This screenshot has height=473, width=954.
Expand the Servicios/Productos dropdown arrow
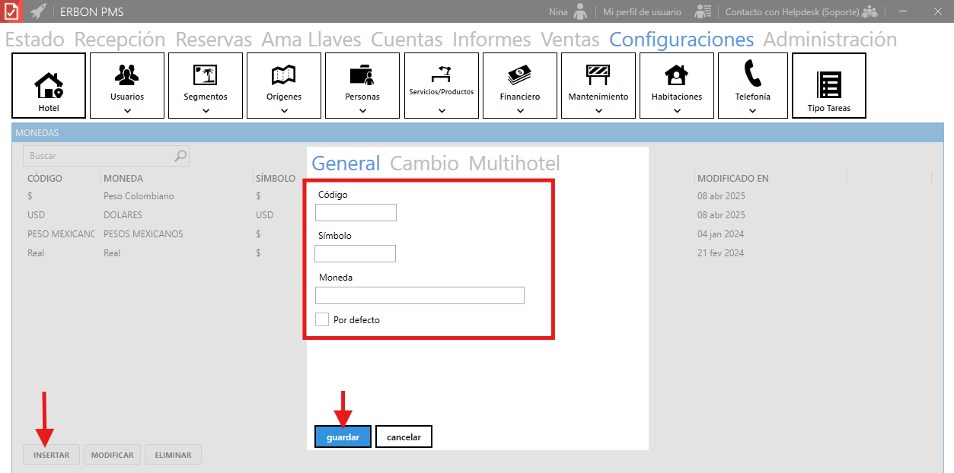click(442, 110)
